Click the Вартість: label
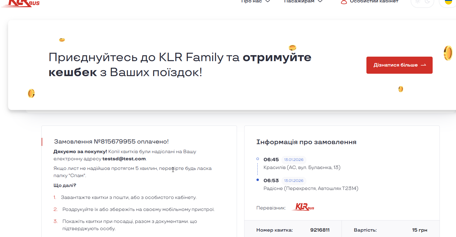This screenshot has width=456, height=237. 365,230
